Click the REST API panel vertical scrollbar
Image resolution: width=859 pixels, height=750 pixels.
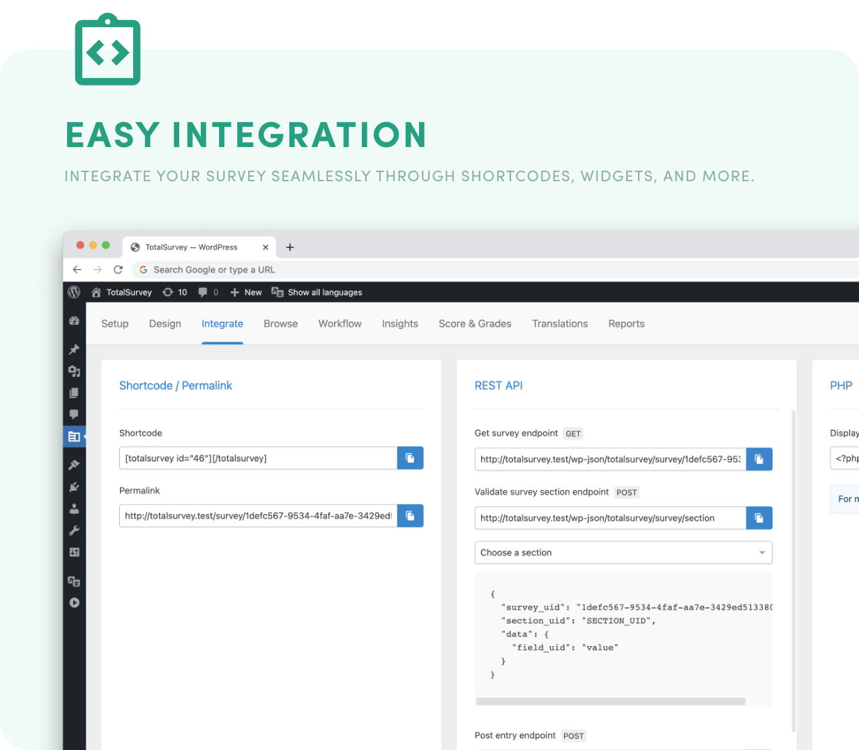pyautogui.click(x=793, y=572)
